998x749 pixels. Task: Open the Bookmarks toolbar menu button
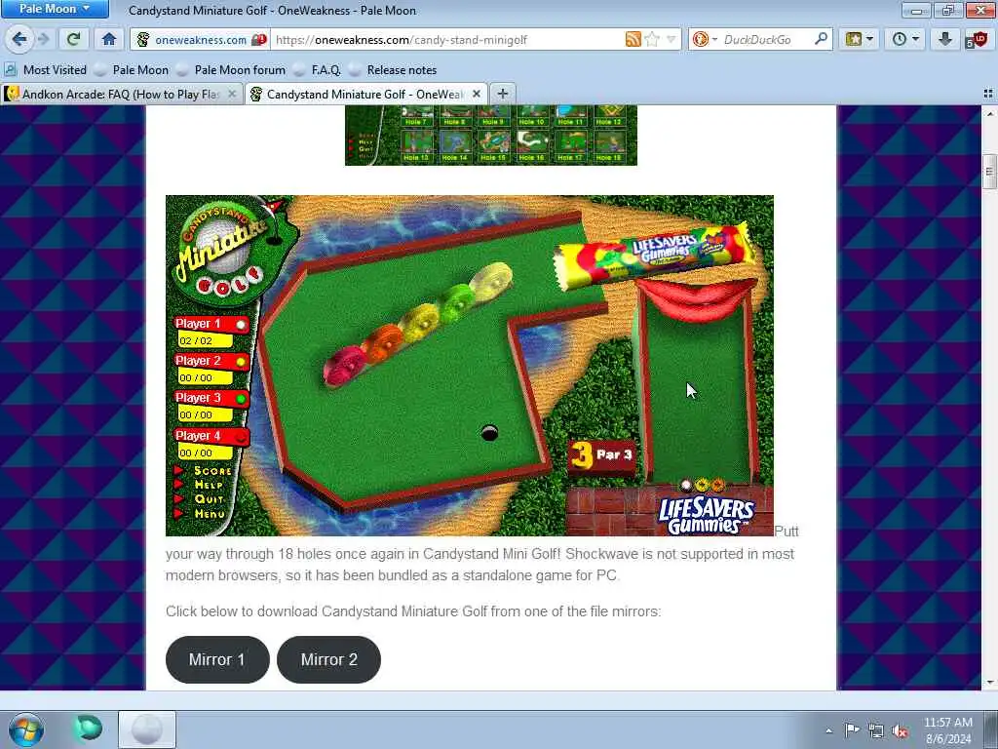tap(859, 39)
